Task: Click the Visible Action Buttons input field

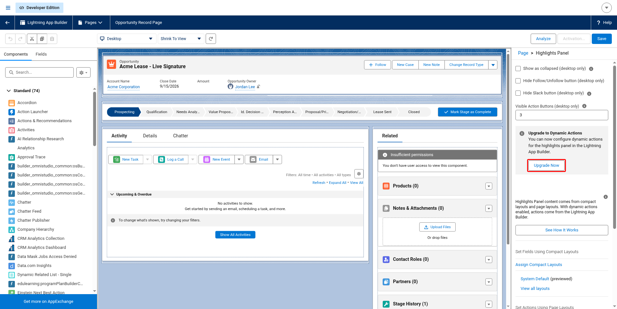Action: 562,115
